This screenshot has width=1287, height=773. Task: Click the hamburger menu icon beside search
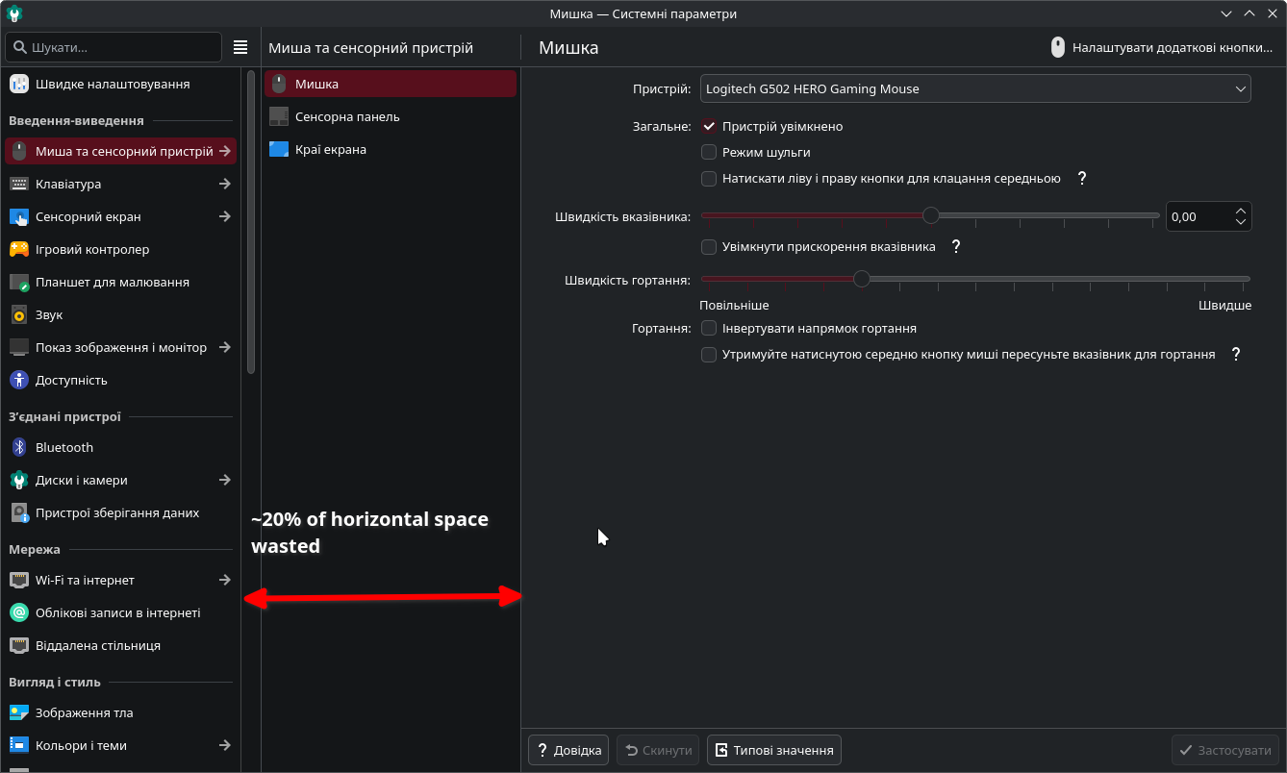[x=240, y=47]
